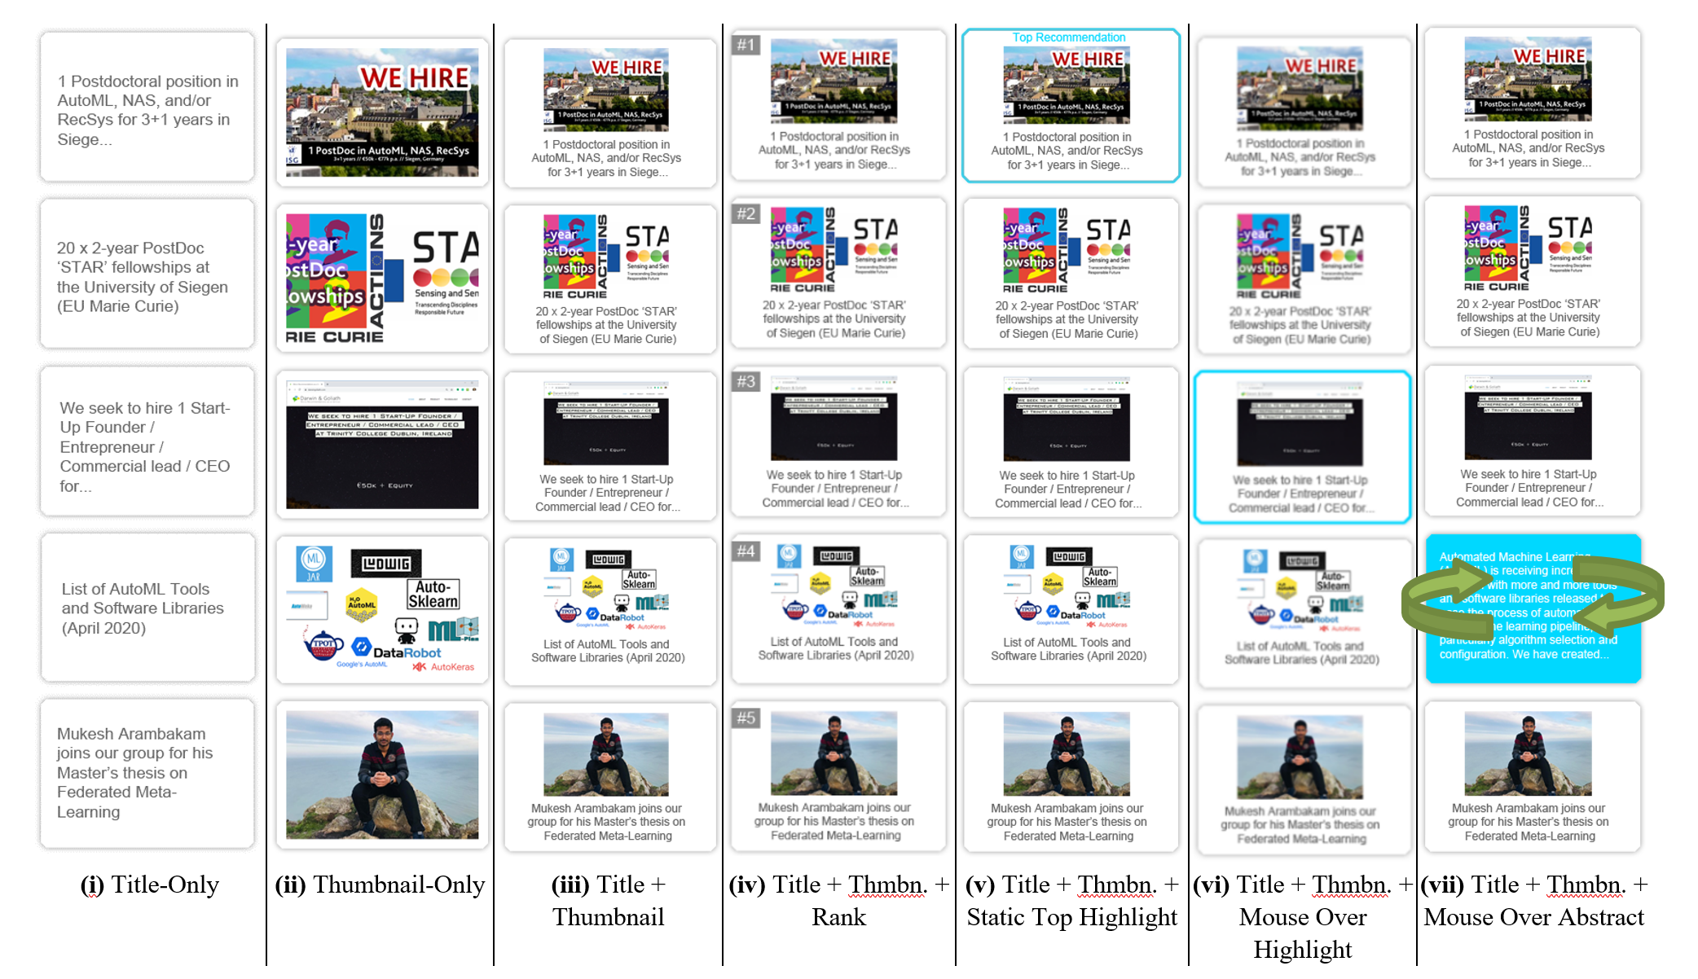Click the #1 rank badge
The width and height of the screenshot is (1698, 979).
click(x=746, y=45)
